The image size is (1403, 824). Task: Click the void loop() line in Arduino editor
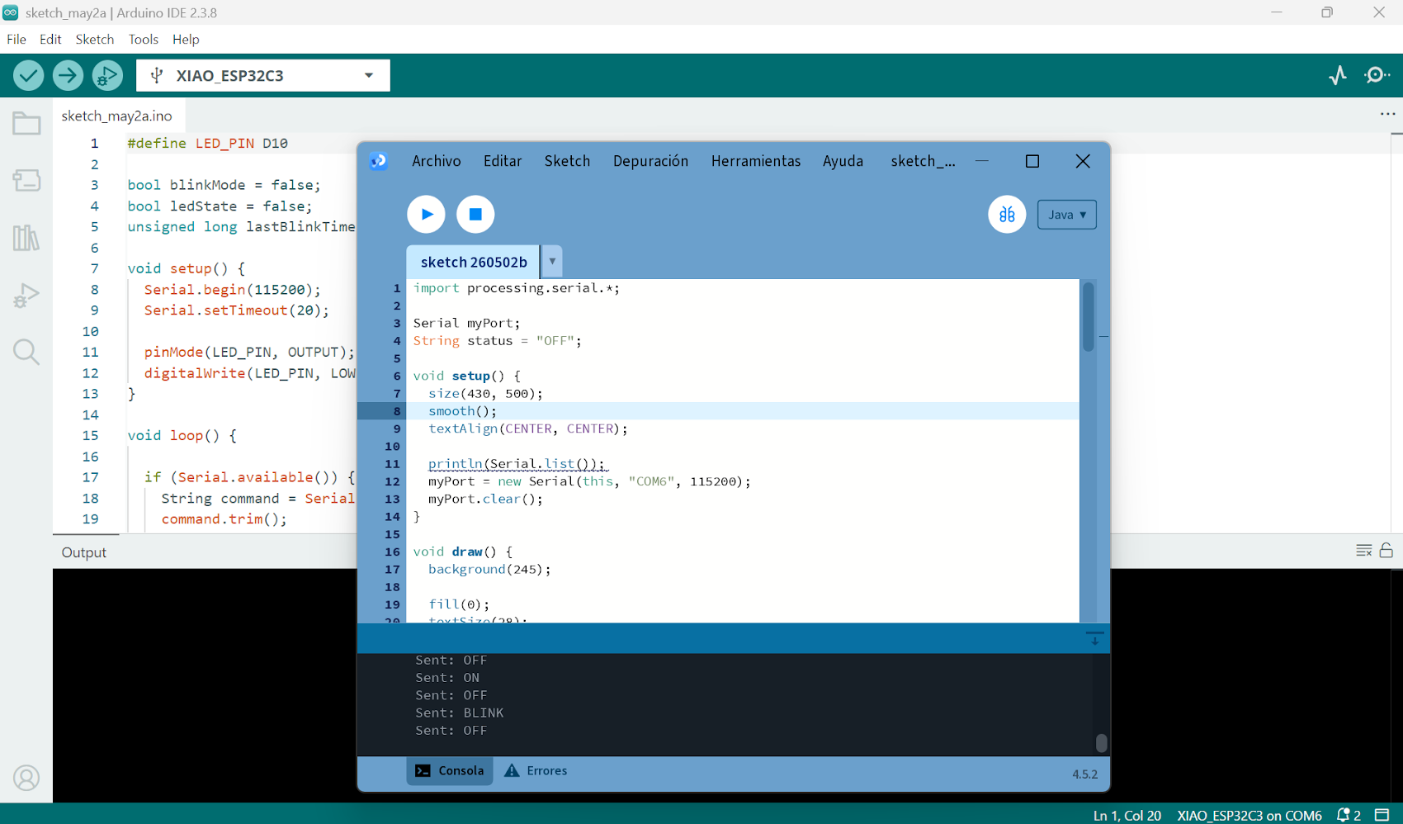pos(182,435)
